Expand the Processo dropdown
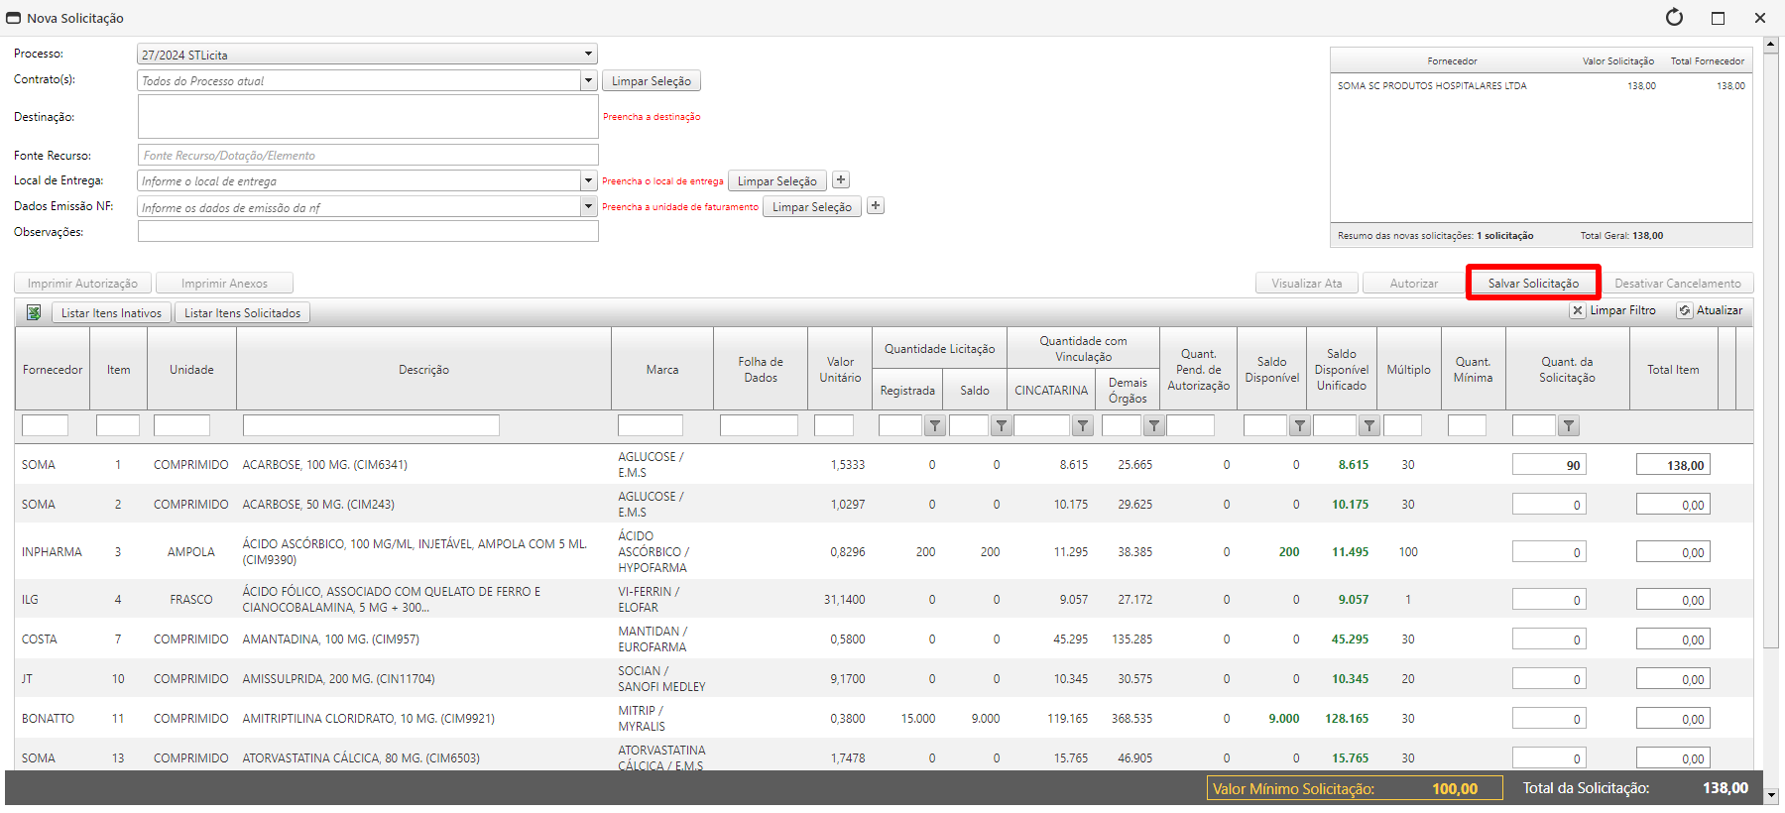 (x=588, y=55)
